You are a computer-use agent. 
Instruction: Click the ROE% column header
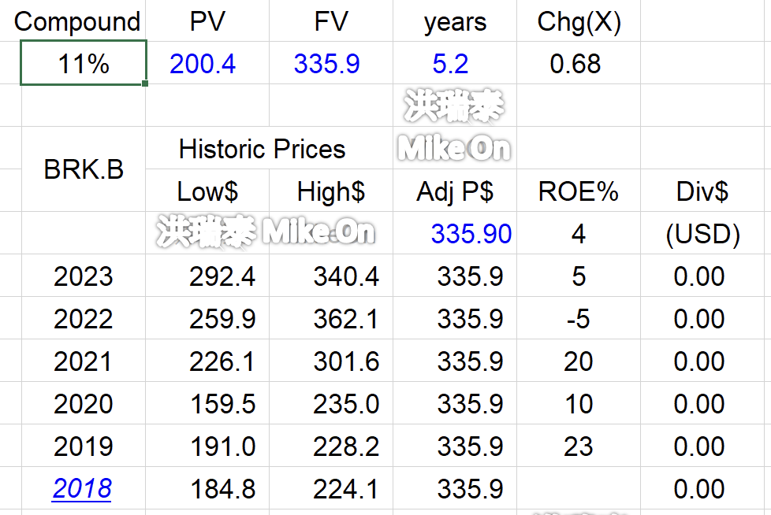pyautogui.click(x=579, y=191)
